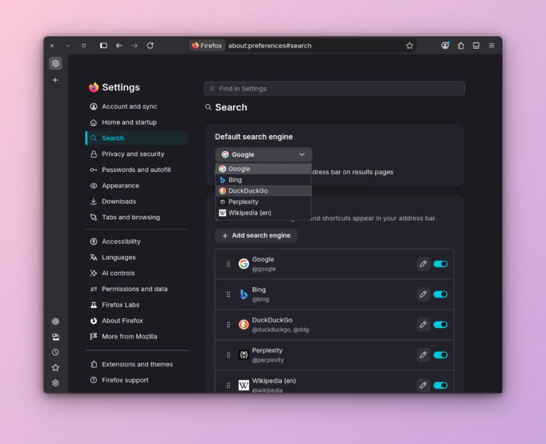This screenshot has height=444, width=546.
Task: Click the drag handle for Perplexity row
Action: click(x=228, y=355)
